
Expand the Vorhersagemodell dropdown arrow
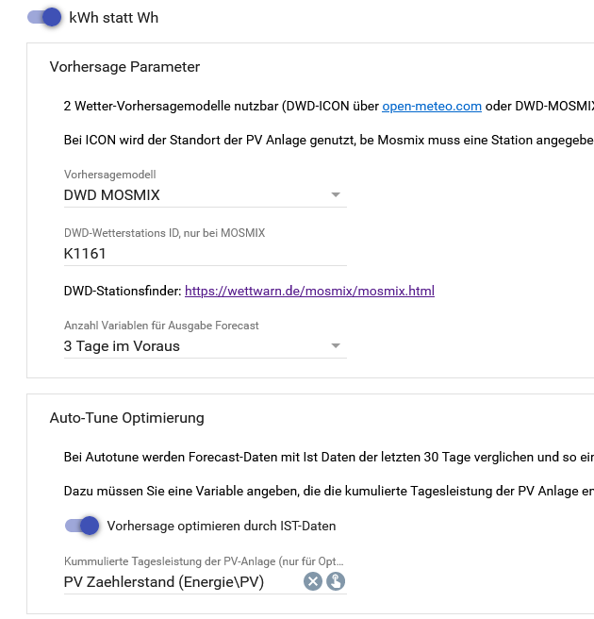336,195
